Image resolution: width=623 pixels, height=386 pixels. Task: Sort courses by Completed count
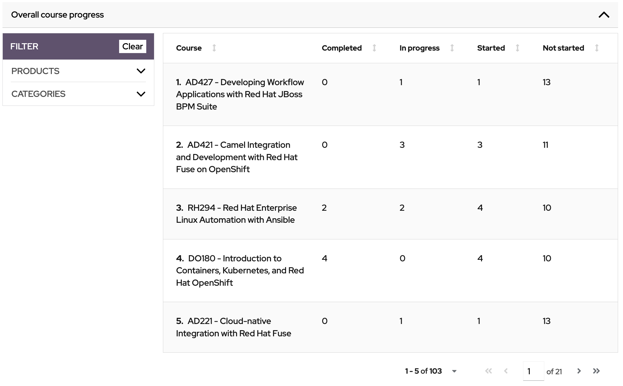tap(374, 48)
